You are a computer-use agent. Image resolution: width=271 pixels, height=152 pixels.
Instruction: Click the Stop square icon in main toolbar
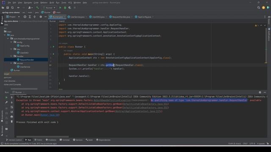pos(75,8)
